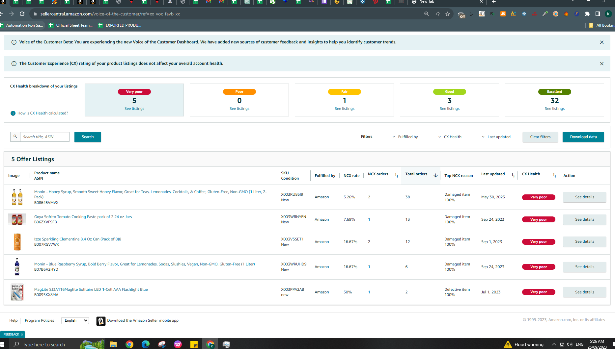
Task: Focus the Search title, ASIN field
Action: tap(45, 137)
